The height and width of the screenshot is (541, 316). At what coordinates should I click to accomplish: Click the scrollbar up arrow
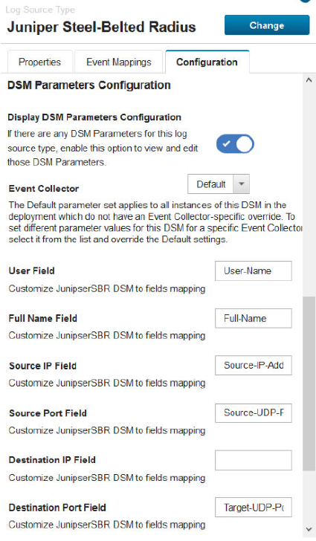(x=309, y=80)
